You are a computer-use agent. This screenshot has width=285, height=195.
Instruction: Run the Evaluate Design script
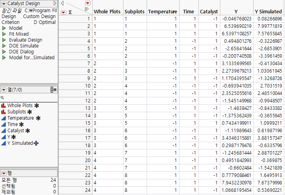pyautogui.click(x=4, y=40)
